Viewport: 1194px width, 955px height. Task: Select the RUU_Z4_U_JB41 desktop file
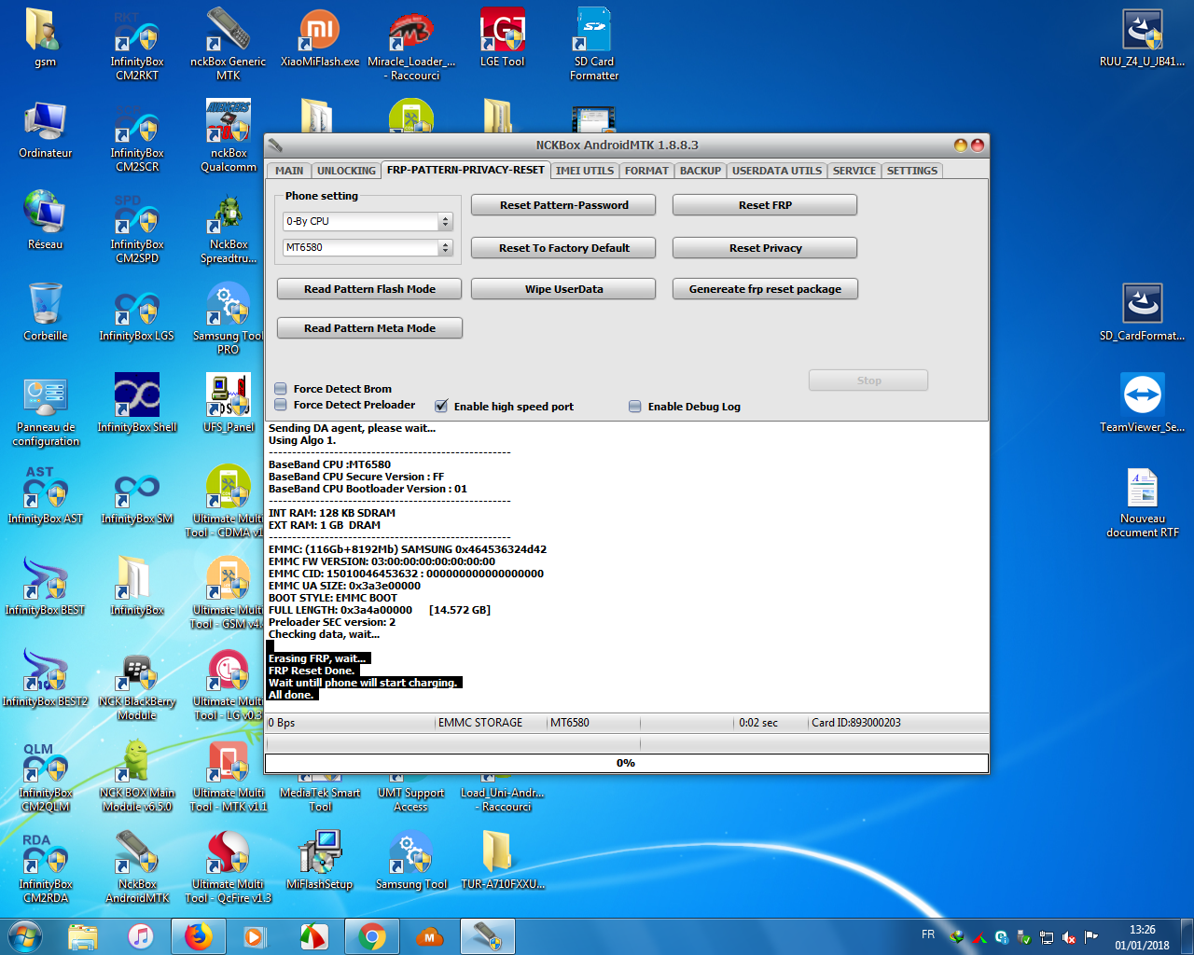coord(1143,39)
